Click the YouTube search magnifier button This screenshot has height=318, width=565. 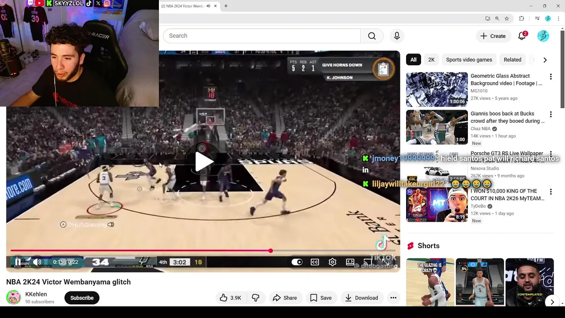coord(372,36)
